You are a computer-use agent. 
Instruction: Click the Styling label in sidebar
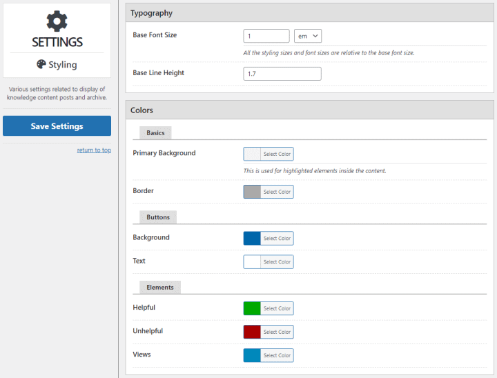coord(63,65)
